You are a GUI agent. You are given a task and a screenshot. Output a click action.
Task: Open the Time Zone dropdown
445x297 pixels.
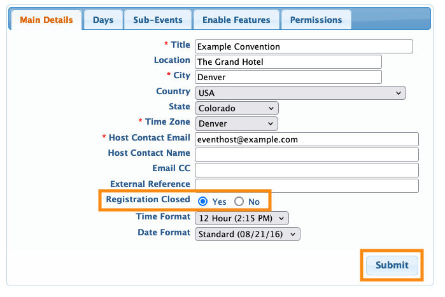click(236, 123)
